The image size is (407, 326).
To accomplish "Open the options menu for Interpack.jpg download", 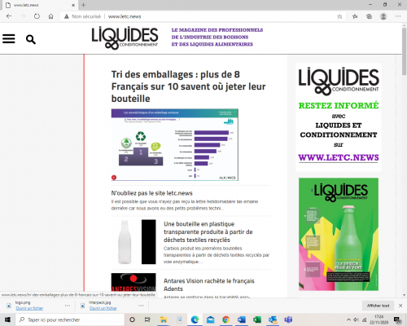I will 141,306.
